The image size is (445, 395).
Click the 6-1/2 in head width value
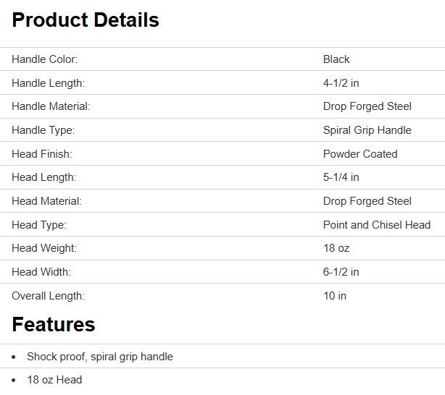click(x=341, y=272)
